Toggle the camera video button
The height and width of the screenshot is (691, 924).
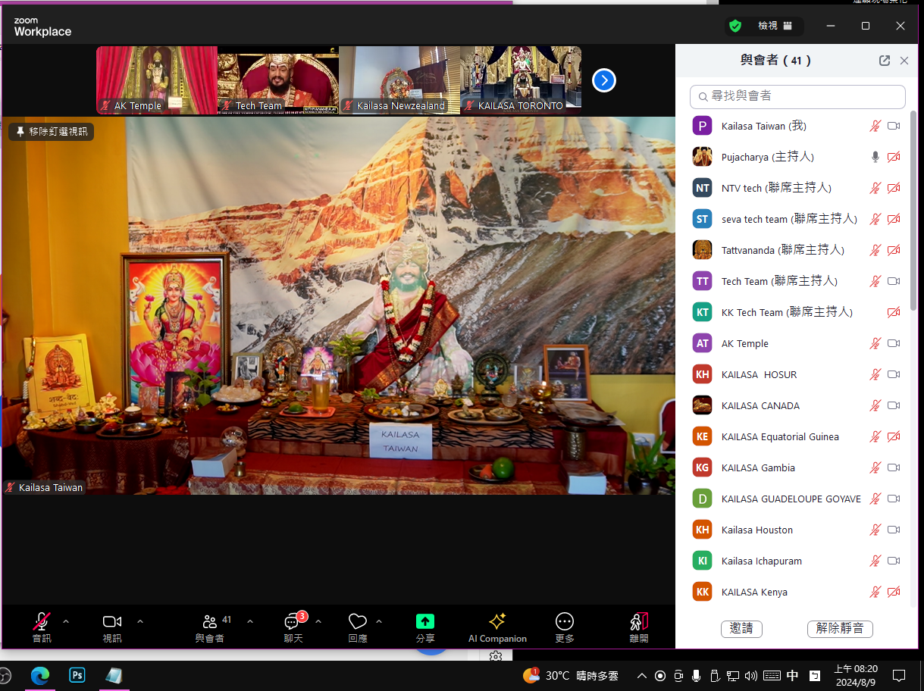click(112, 622)
